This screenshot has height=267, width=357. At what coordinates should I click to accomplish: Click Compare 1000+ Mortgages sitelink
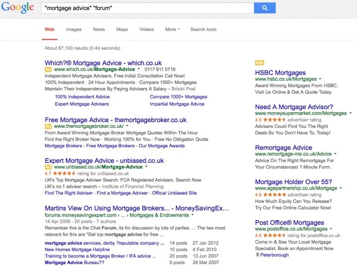point(178,97)
